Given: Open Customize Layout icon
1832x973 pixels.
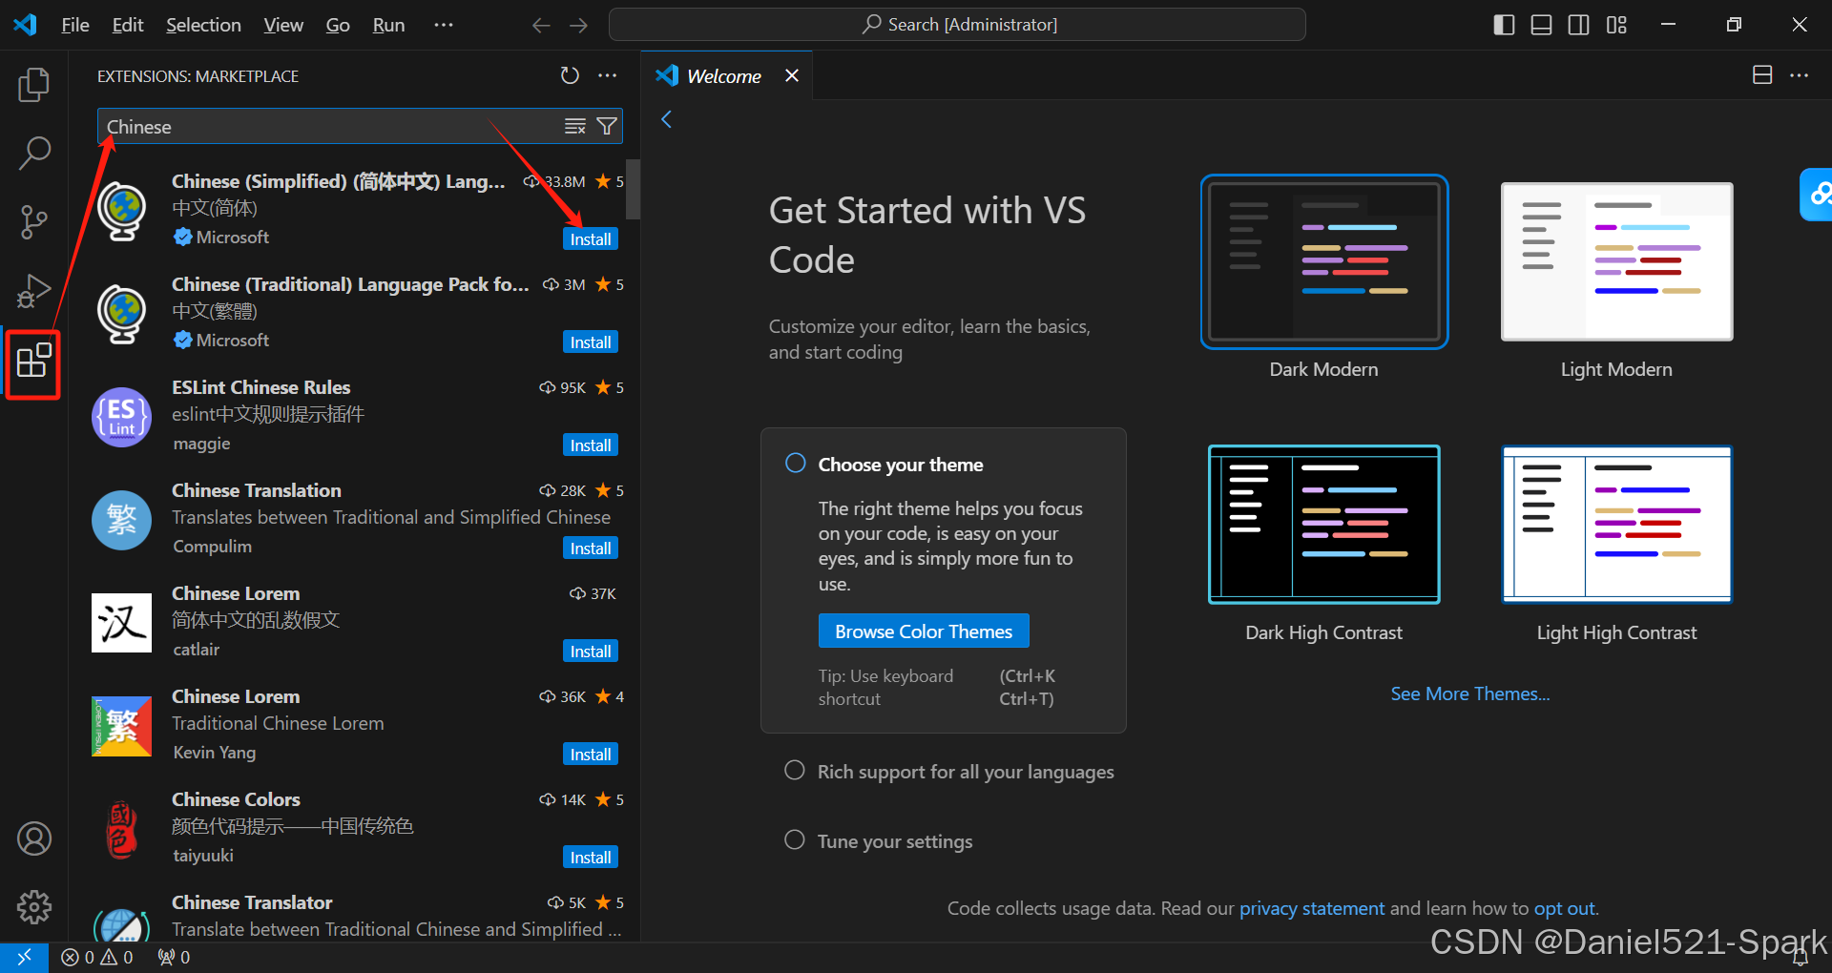Looking at the screenshot, I should [1616, 25].
